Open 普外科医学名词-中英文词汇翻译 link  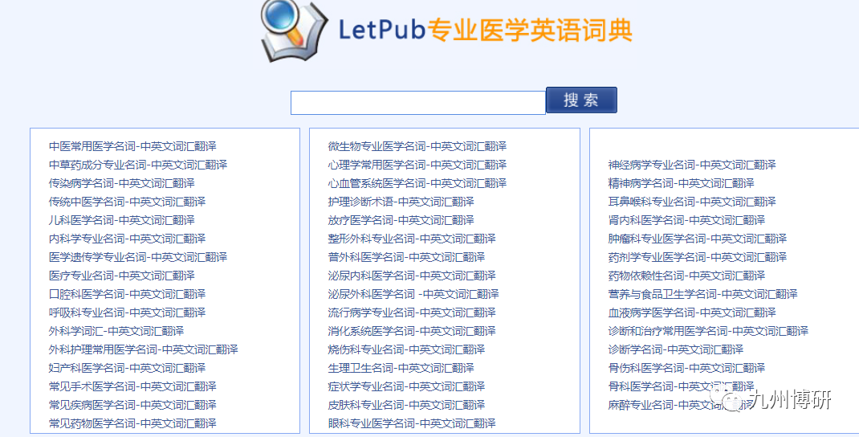pos(406,257)
